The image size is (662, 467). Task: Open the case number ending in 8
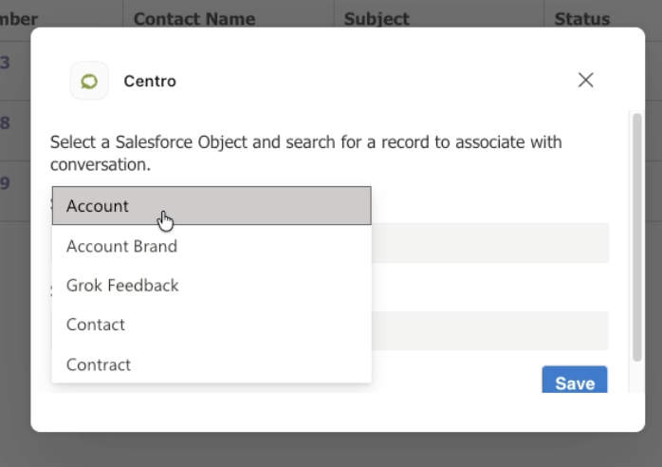click(x=5, y=123)
